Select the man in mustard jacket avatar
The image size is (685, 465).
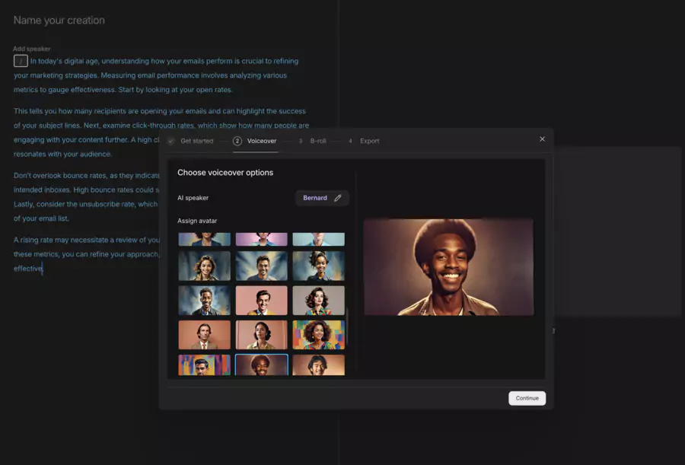pyautogui.click(x=262, y=300)
